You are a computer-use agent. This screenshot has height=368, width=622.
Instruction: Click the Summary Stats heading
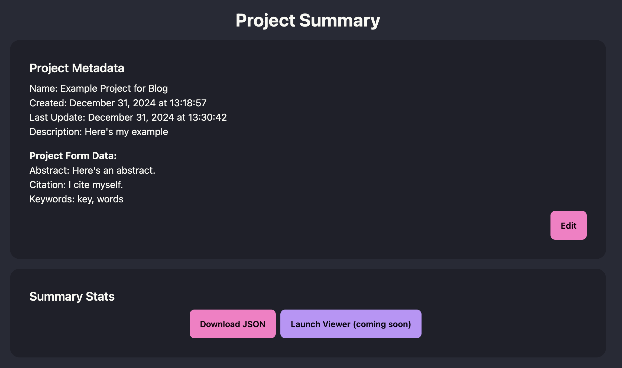[72, 297]
